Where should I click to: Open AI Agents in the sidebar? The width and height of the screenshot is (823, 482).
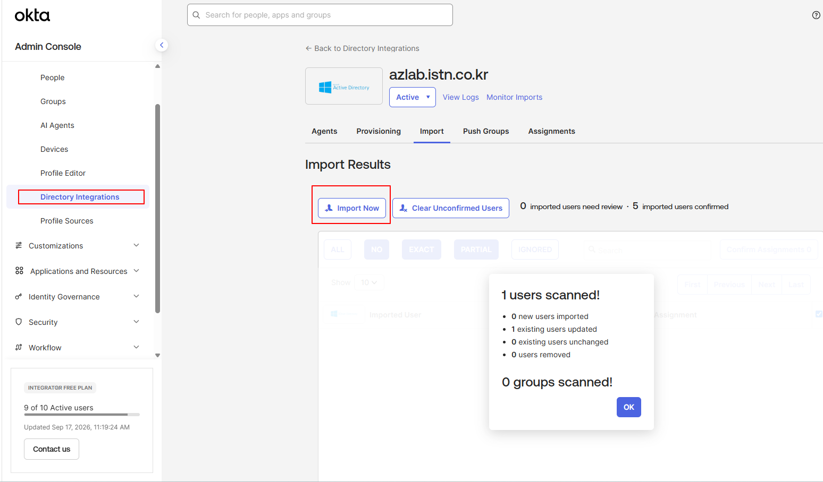57,125
